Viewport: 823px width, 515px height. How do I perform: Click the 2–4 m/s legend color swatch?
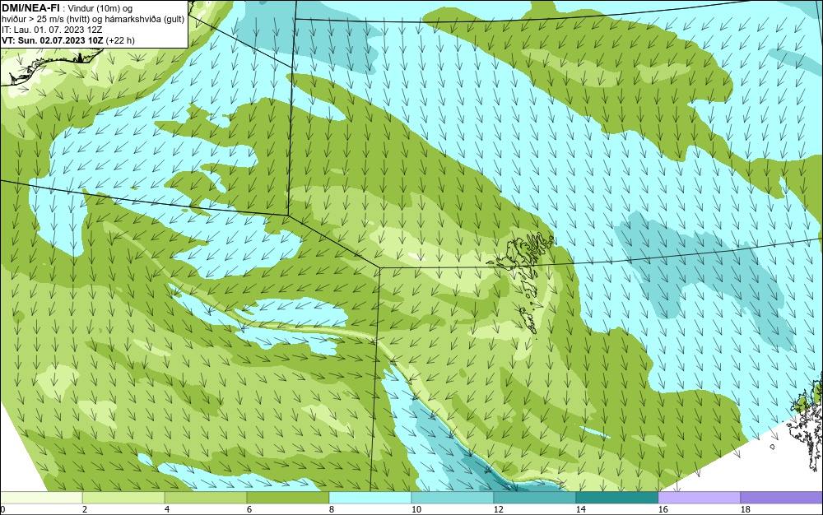(123, 497)
